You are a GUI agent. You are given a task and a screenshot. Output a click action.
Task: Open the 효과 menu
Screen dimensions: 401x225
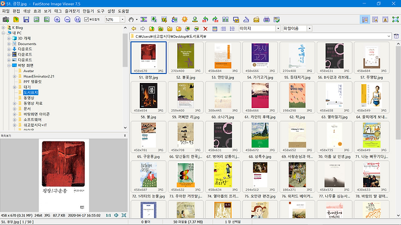click(37, 11)
